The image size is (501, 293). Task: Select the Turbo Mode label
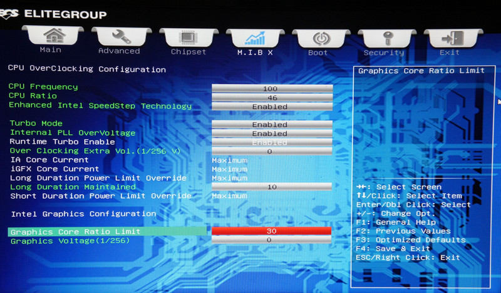click(36, 123)
